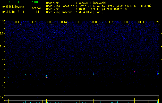Click the 'meteor' label
The image size is (162, 103).
click(37, 8)
